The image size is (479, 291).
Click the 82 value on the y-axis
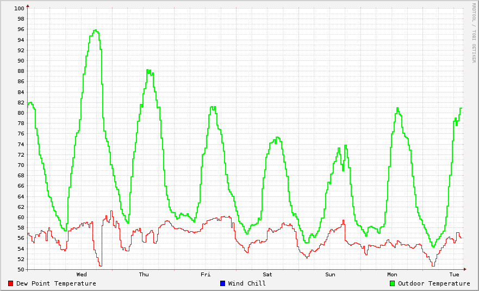[21, 102]
